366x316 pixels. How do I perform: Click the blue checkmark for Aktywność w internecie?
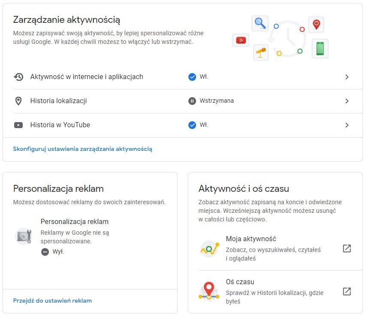pos(192,77)
